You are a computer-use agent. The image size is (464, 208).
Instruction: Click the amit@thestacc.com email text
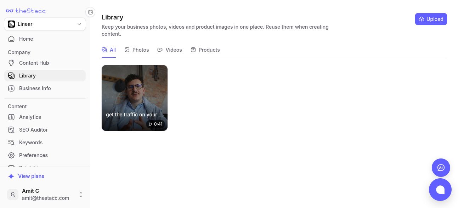[x=46, y=198]
